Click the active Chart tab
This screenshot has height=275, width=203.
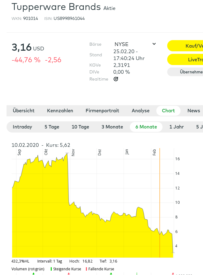coord(168,111)
